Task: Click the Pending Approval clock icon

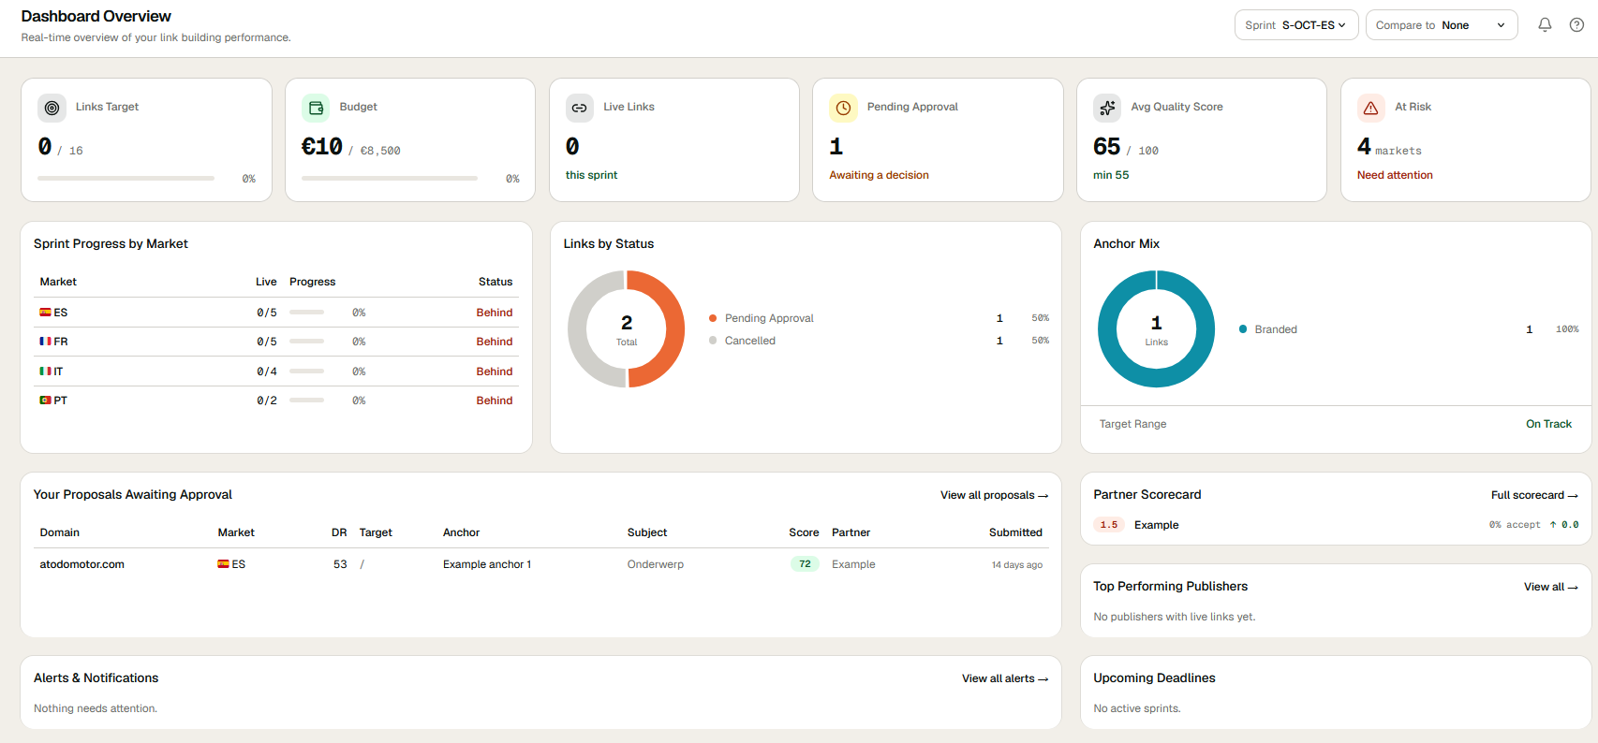Action: [843, 108]
